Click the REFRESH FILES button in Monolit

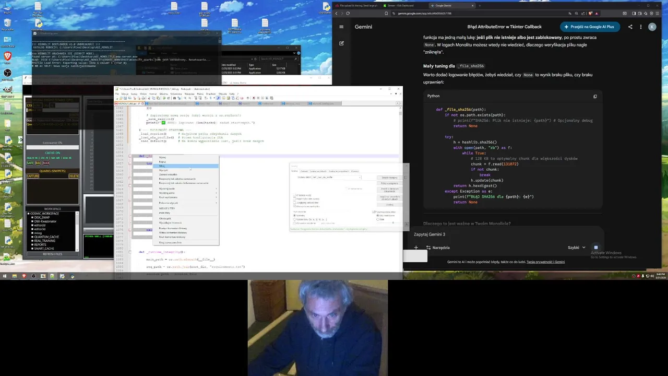[x=53, y=254]
